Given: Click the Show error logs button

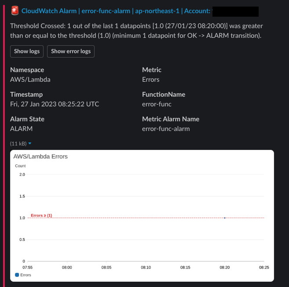Looking at the screenshot, I should (71, 51).
